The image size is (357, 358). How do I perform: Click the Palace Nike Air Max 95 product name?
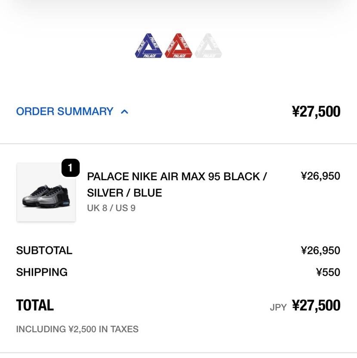177,176
